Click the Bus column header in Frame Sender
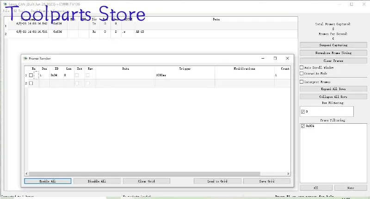 click(44, 69)
